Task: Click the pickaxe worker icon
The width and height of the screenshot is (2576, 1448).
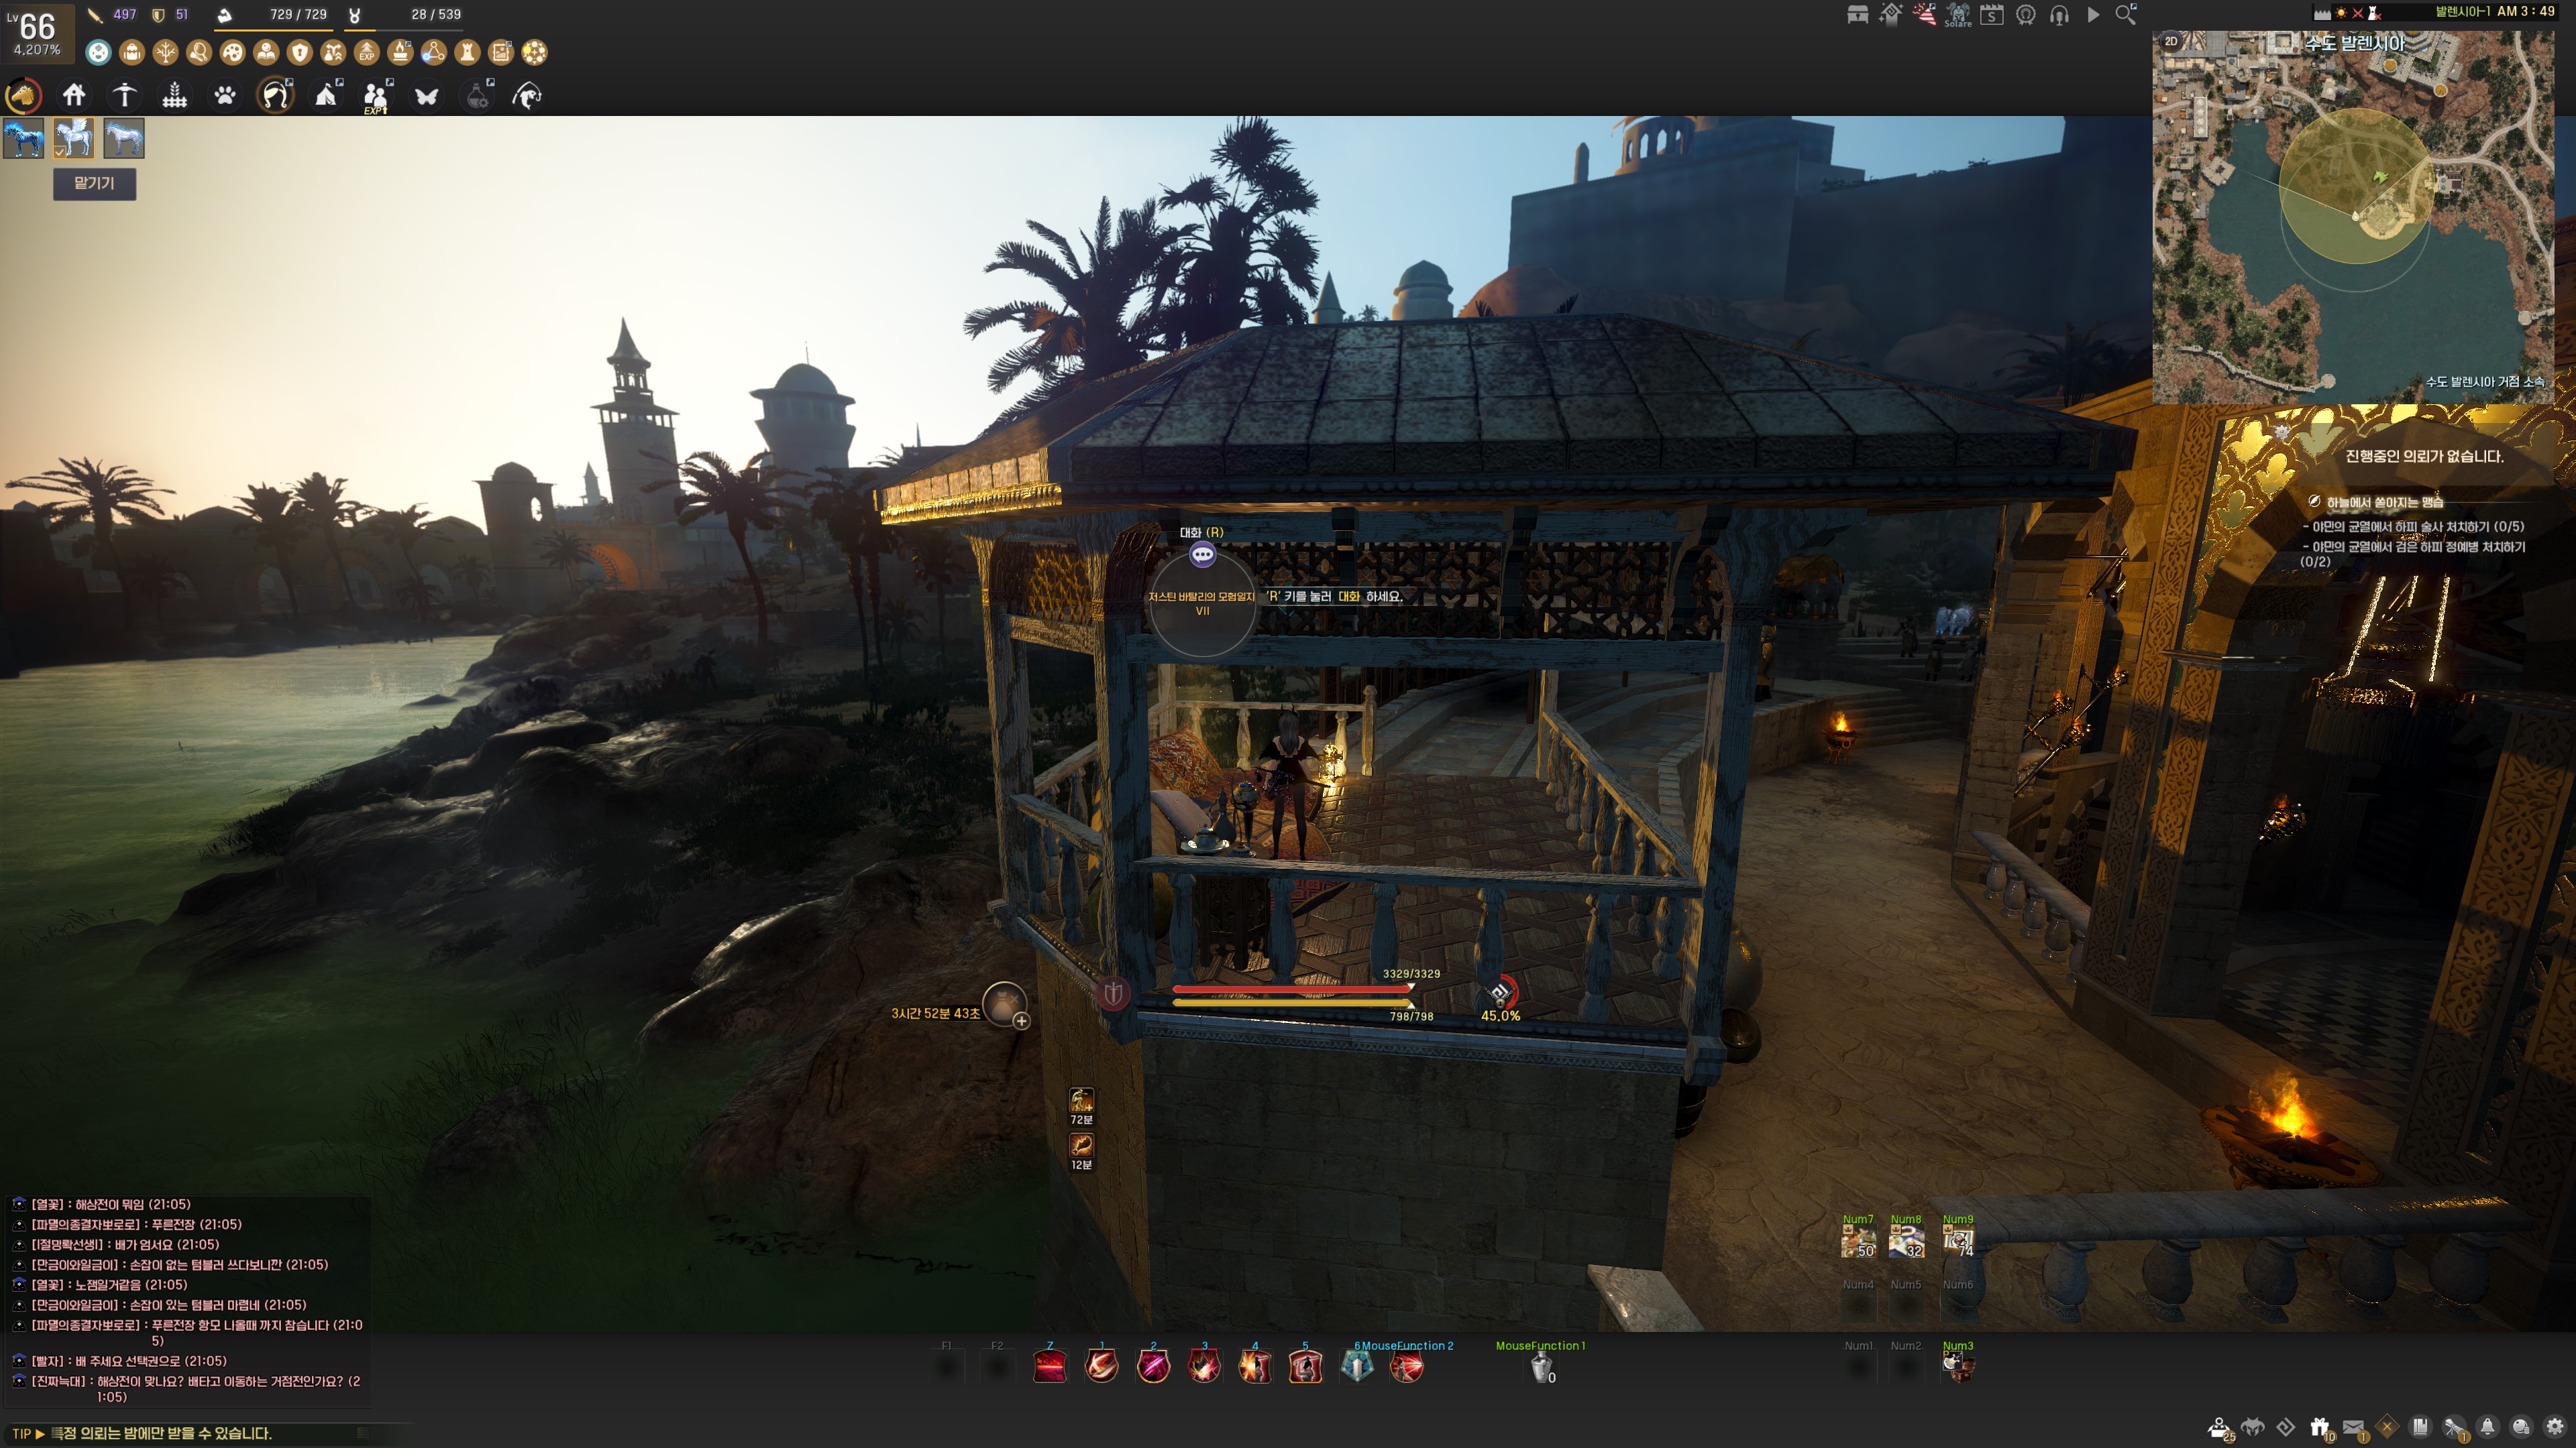Action: tap(124, 96)
